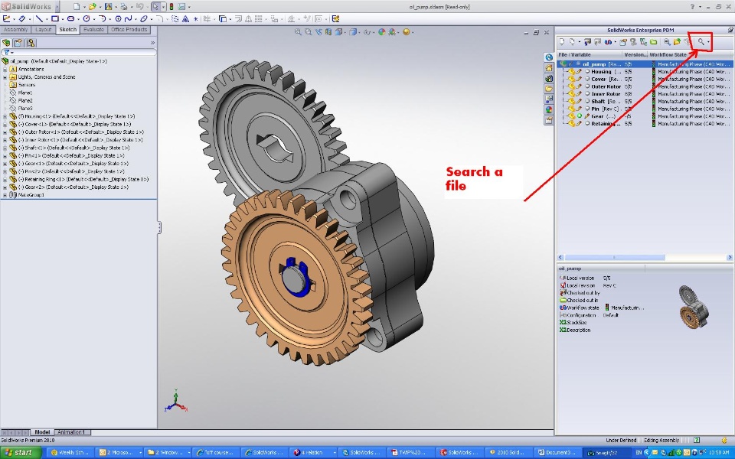The width and height of the screenshot is (735, 459).
Task: Switch to the Layout tab
Action: tap(44, 30)
